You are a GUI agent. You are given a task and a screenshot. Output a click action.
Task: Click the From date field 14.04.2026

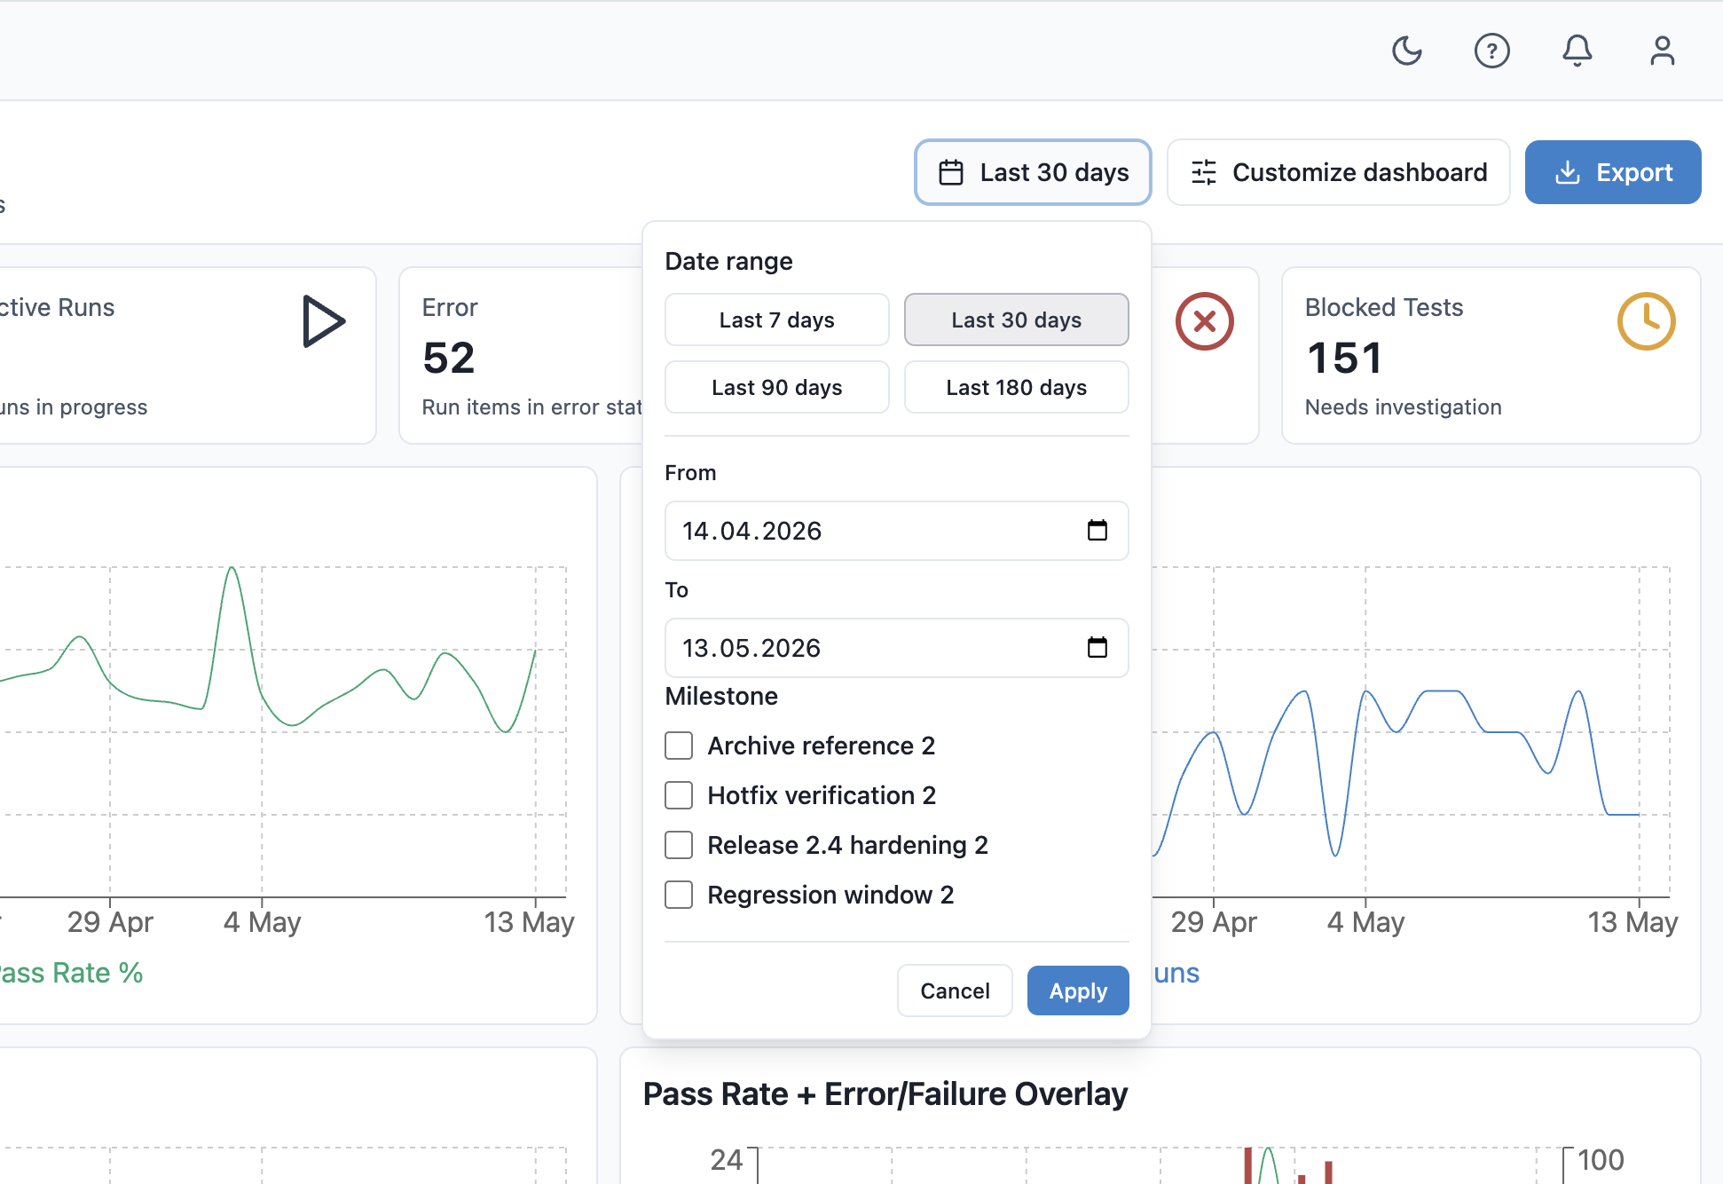coord(897,531)
